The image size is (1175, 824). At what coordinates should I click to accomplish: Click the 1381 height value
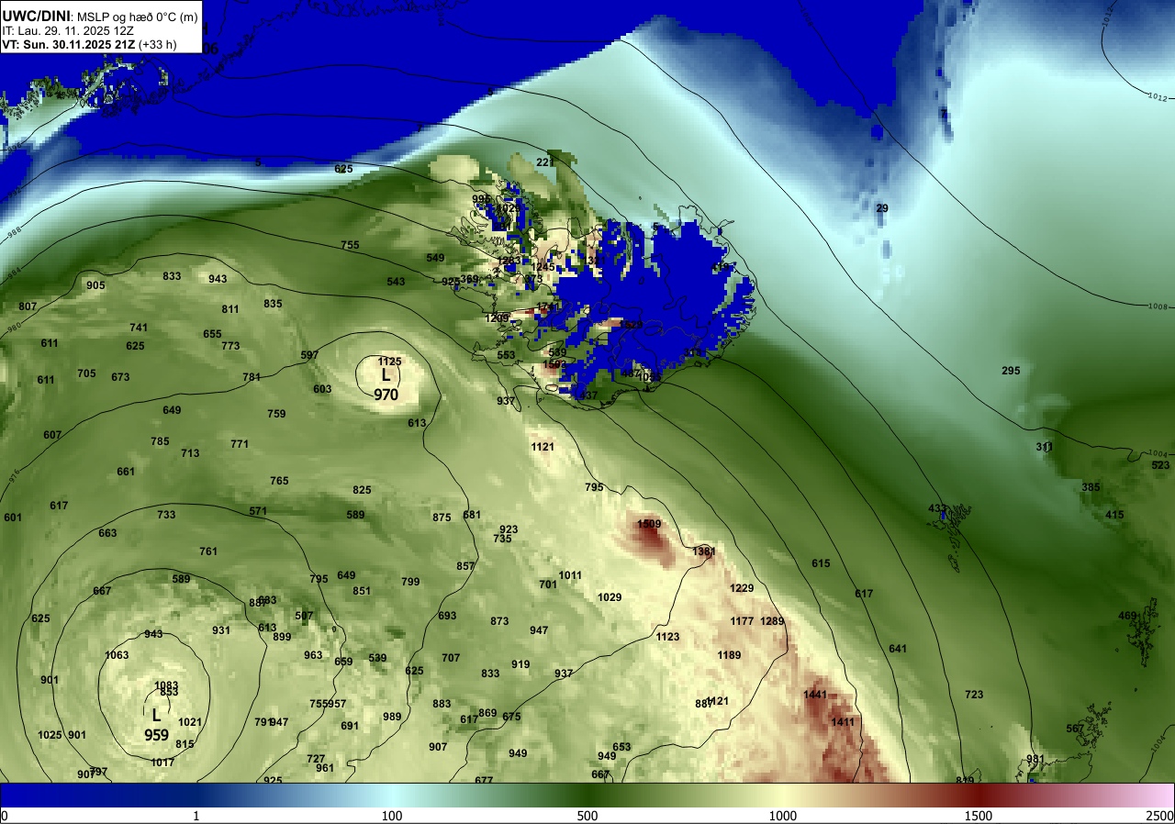704,551
